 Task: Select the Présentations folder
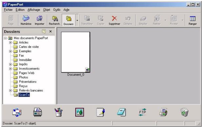28,82
